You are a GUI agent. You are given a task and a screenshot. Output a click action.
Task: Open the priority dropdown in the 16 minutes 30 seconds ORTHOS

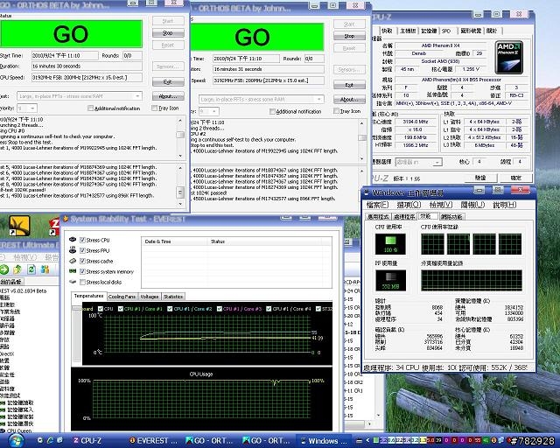click(x=27, y=108)
